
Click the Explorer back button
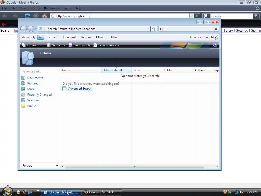(23, 29)
